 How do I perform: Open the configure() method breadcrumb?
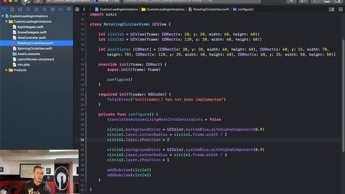point(243,10)
